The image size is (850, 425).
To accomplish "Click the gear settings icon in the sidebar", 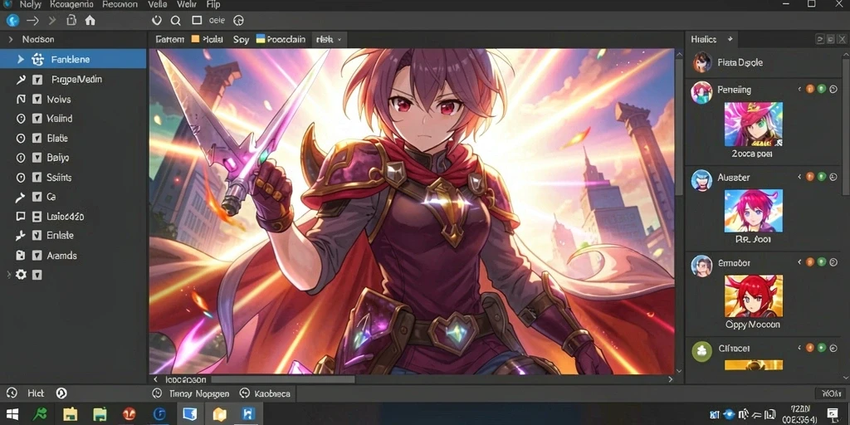I will click(x=21, y=275).
